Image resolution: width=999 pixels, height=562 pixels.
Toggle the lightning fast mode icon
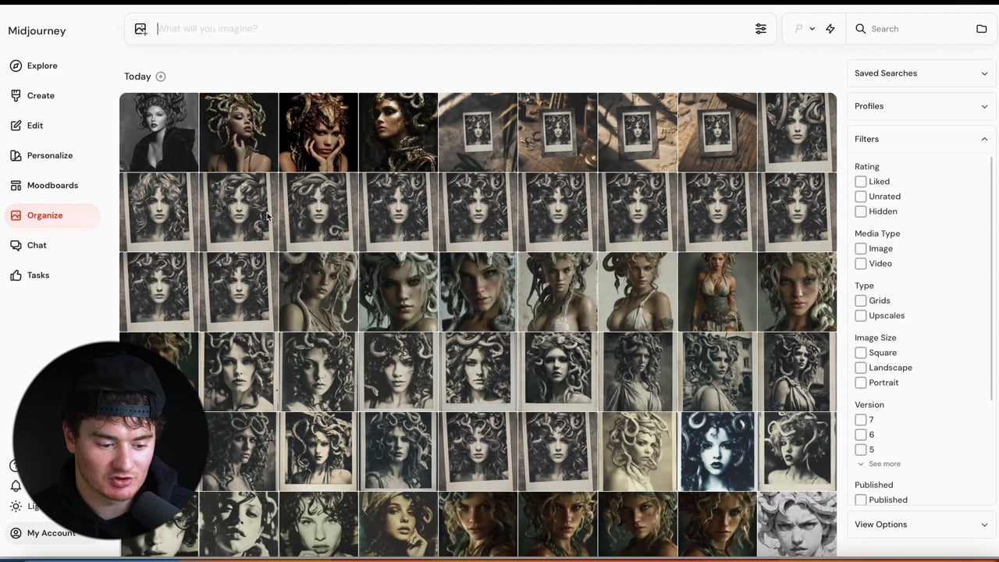[830, 29]
